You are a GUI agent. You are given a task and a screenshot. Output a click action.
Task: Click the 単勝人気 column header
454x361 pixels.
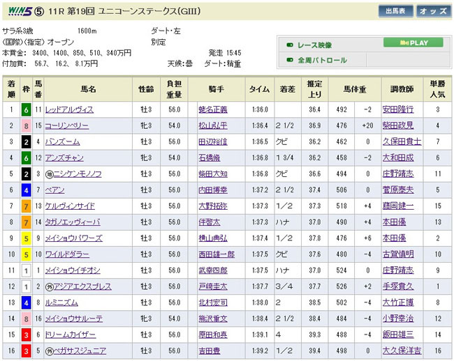[437, 89]
